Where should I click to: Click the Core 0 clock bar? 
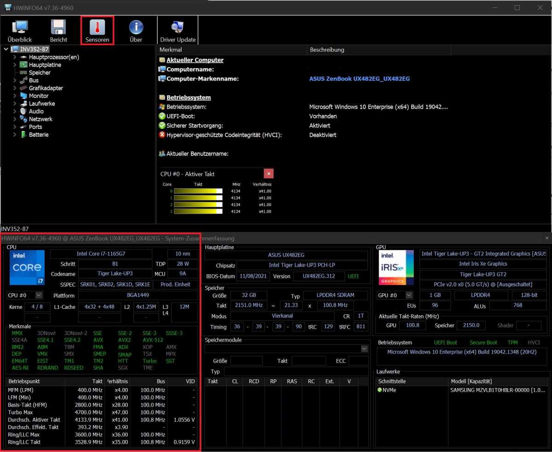198,191
